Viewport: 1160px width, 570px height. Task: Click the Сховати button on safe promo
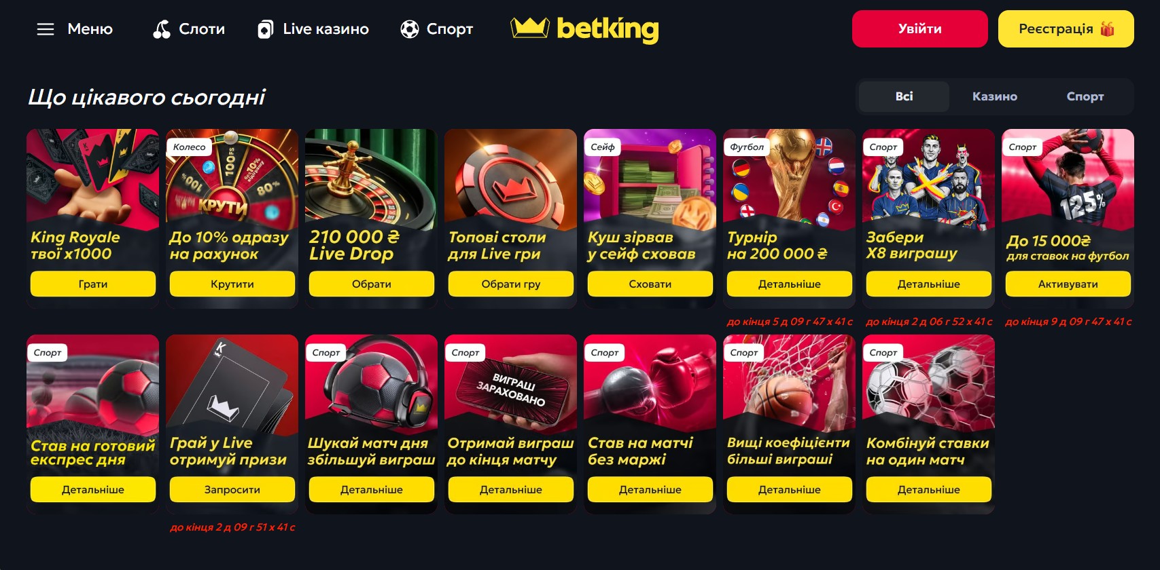point(650,284)
